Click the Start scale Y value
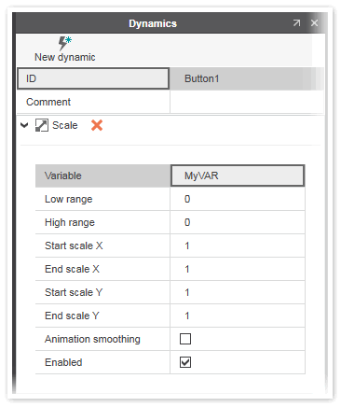Viewport: 341px width, 407px height. tap(238, 292)
